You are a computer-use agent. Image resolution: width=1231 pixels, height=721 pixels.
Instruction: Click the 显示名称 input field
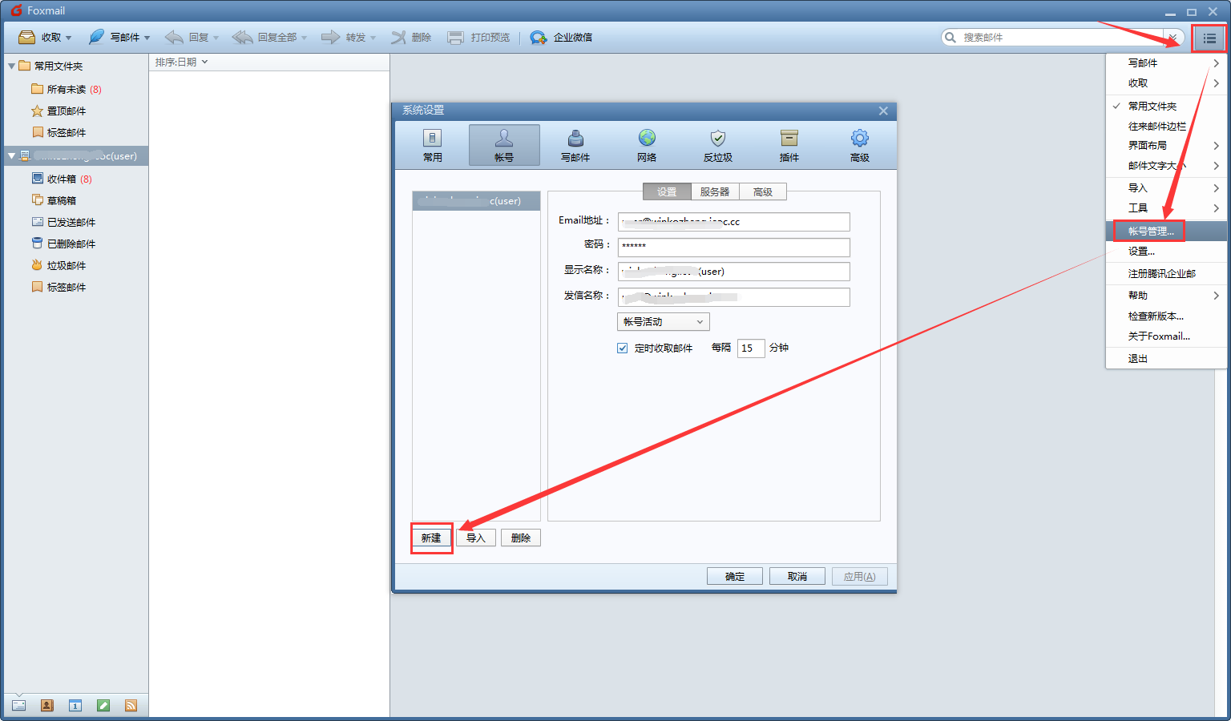click(734, 272)
